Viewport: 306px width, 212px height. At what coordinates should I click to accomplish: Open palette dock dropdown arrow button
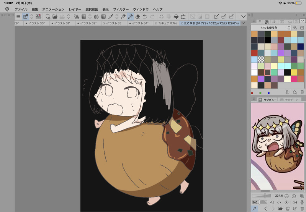tap(303, 21)
